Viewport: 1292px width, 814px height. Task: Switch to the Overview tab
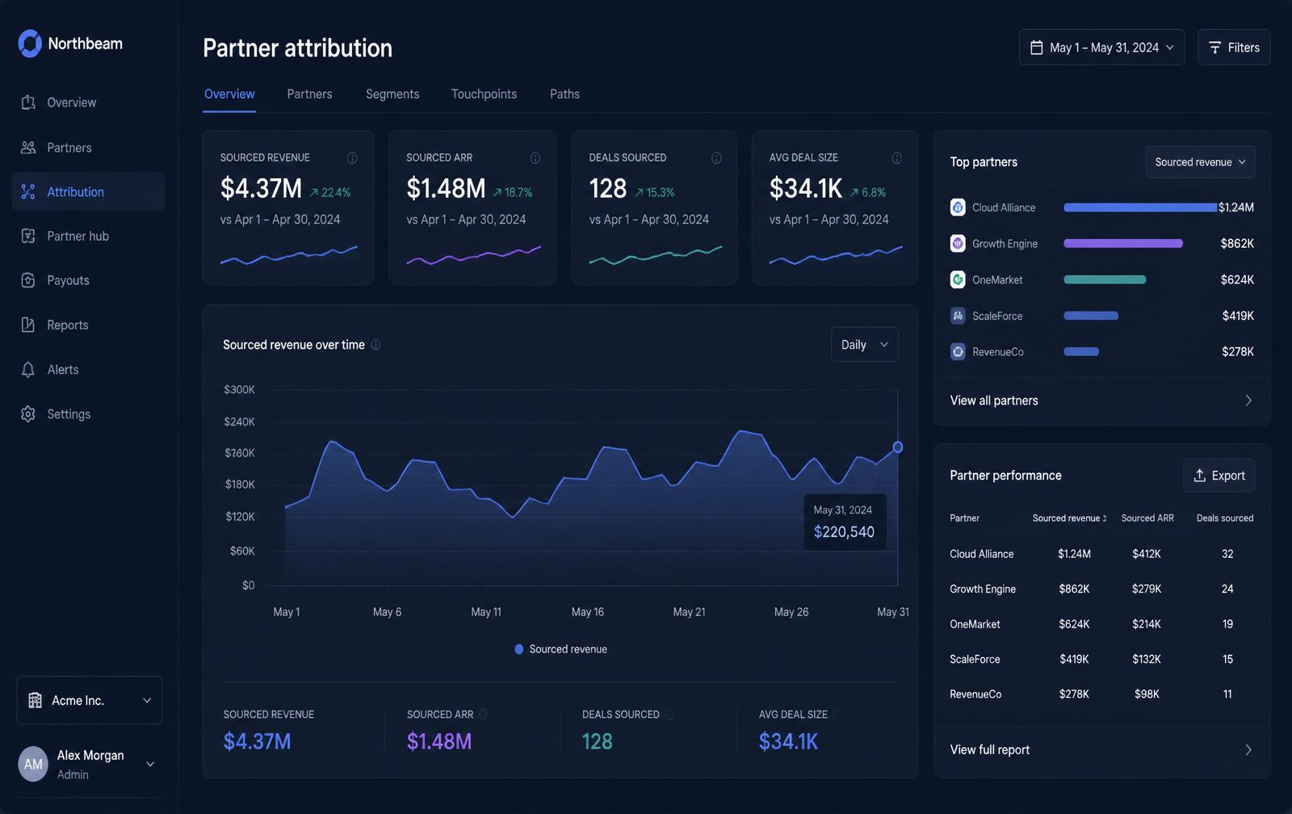tap(229, 94)
